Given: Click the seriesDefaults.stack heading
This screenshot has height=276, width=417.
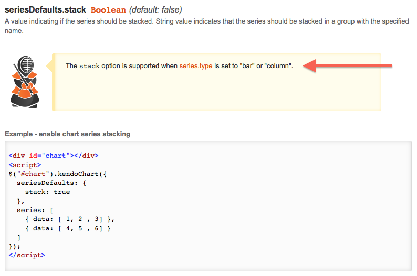Looking at the screenshot, I should tap(45, 10).
